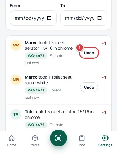Click the MR avatar on the Toilet seat entry
The image size is (117, 156).
pos(16,80)
